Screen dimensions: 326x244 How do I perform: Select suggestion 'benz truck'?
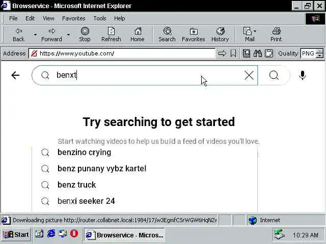145,185
